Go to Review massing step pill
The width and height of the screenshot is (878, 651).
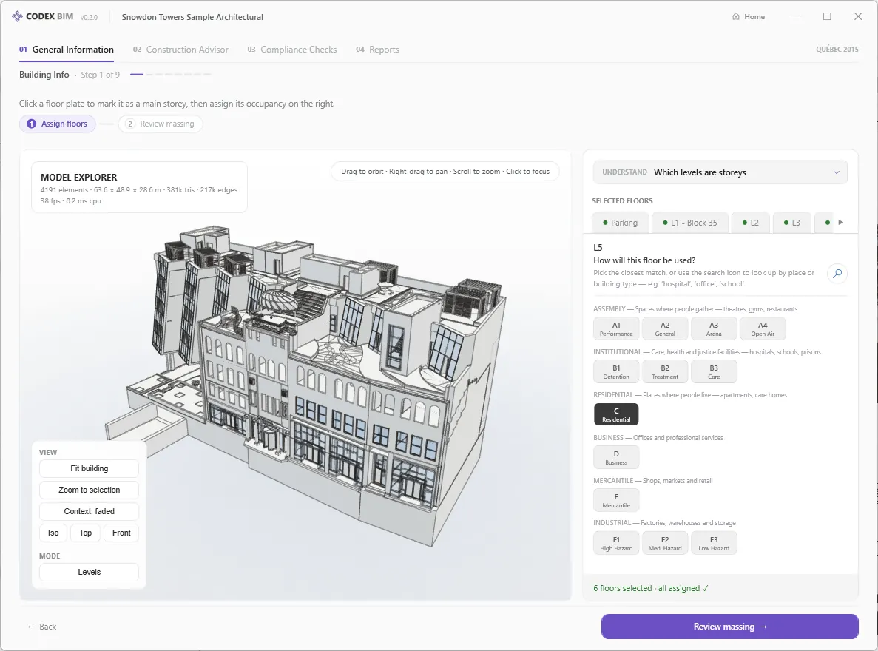[161, 124]
